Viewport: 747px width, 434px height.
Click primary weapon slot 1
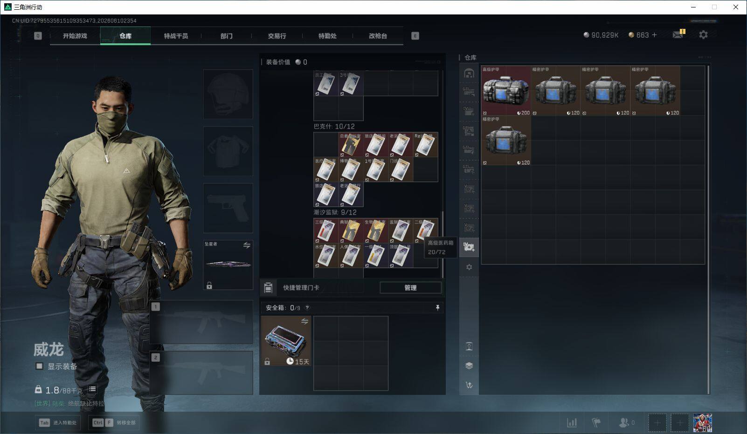(x=201, y=322)
